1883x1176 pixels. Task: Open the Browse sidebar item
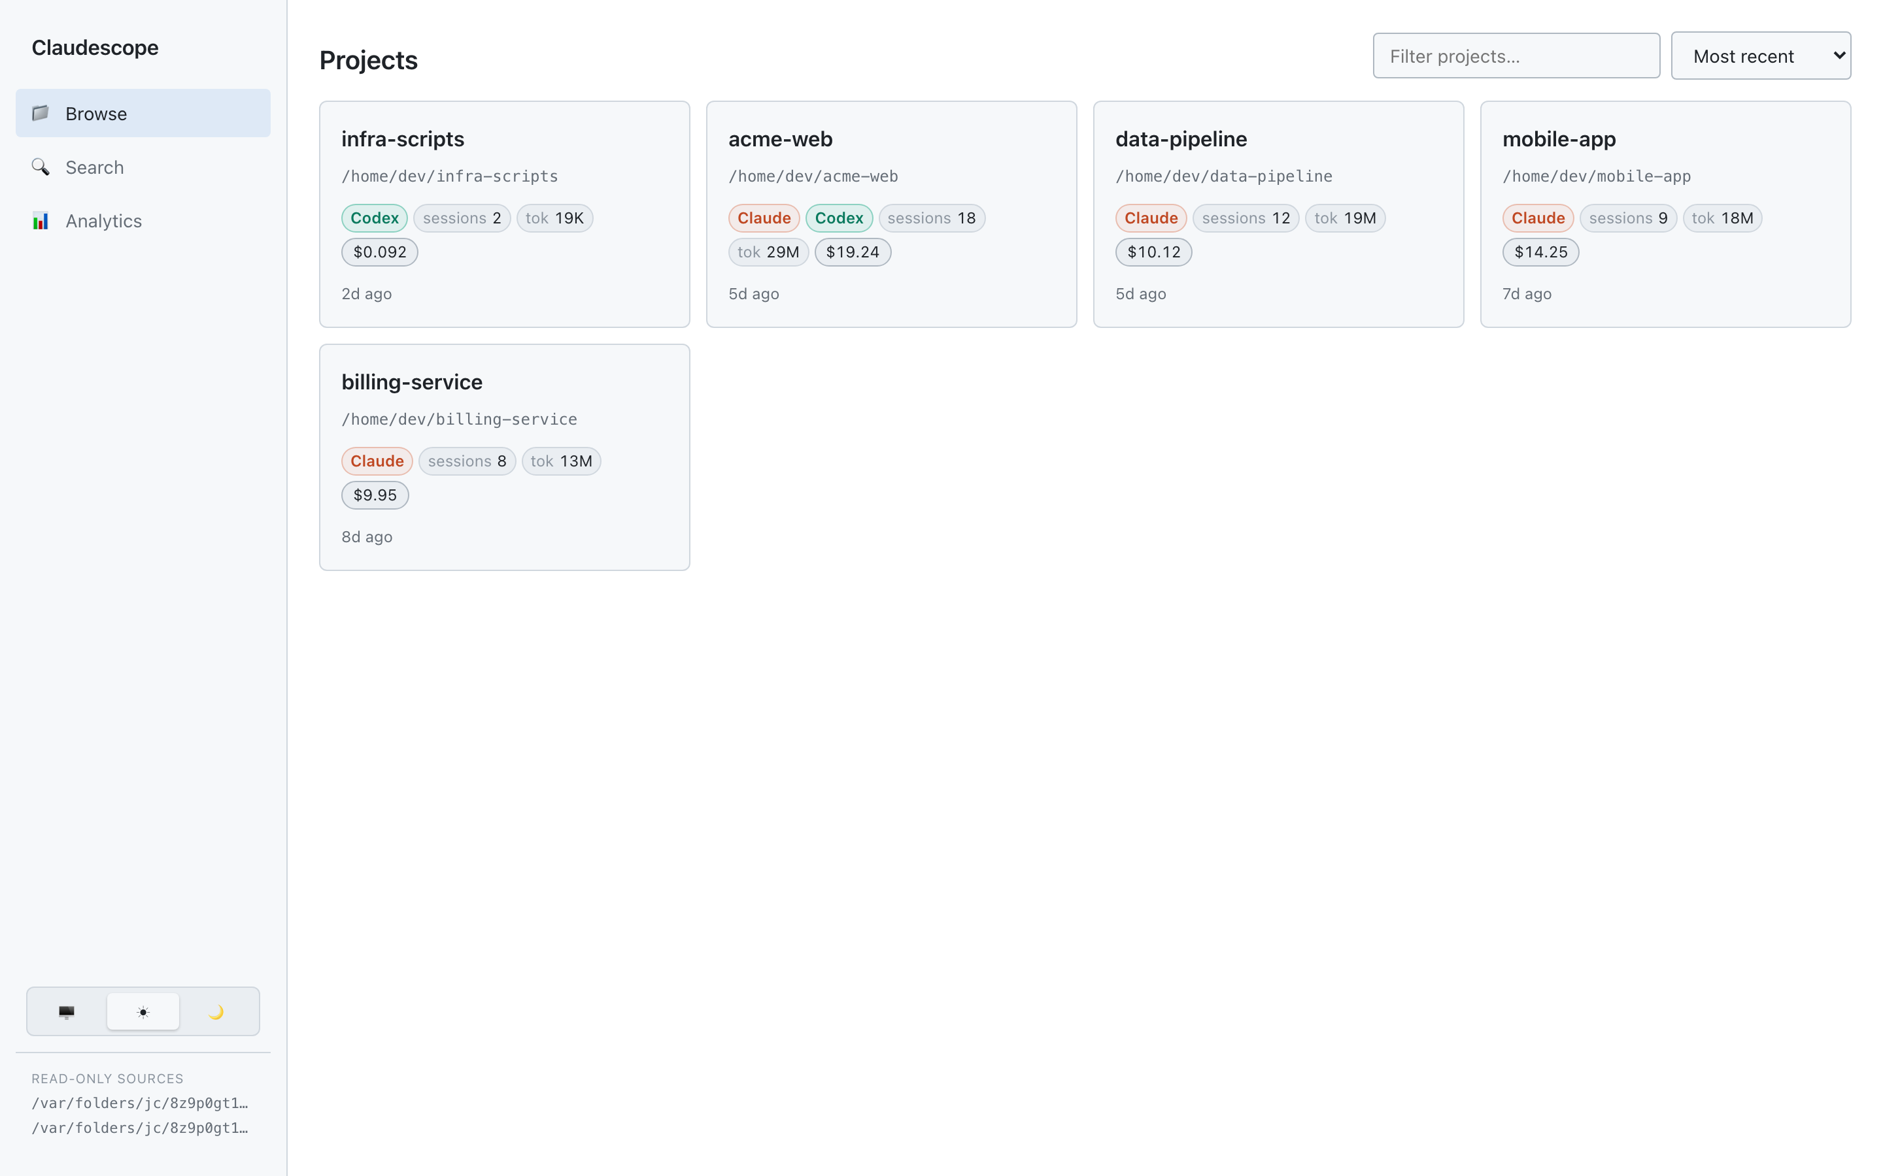pyautogui.click(x=143, y=114)
